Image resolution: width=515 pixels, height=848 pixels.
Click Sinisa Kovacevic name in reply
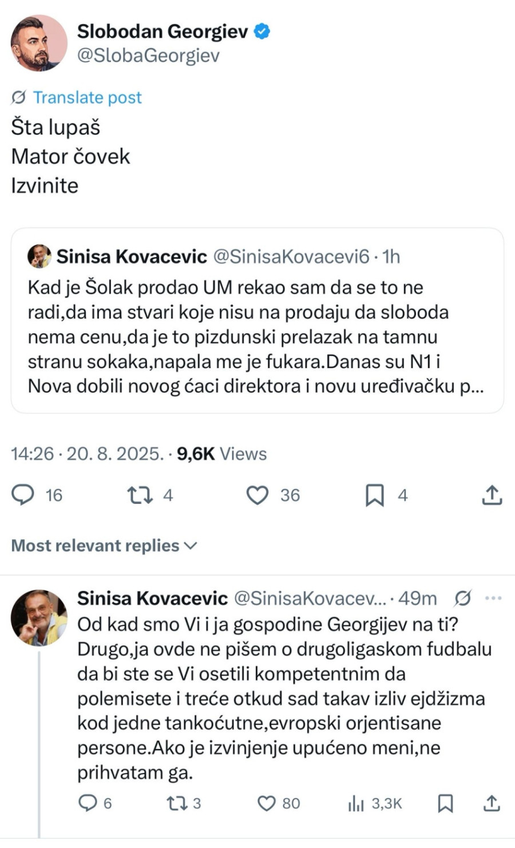click(152, 598)
